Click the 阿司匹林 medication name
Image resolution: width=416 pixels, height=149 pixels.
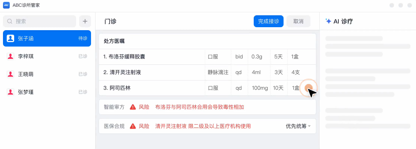click(x=120, y=88)
